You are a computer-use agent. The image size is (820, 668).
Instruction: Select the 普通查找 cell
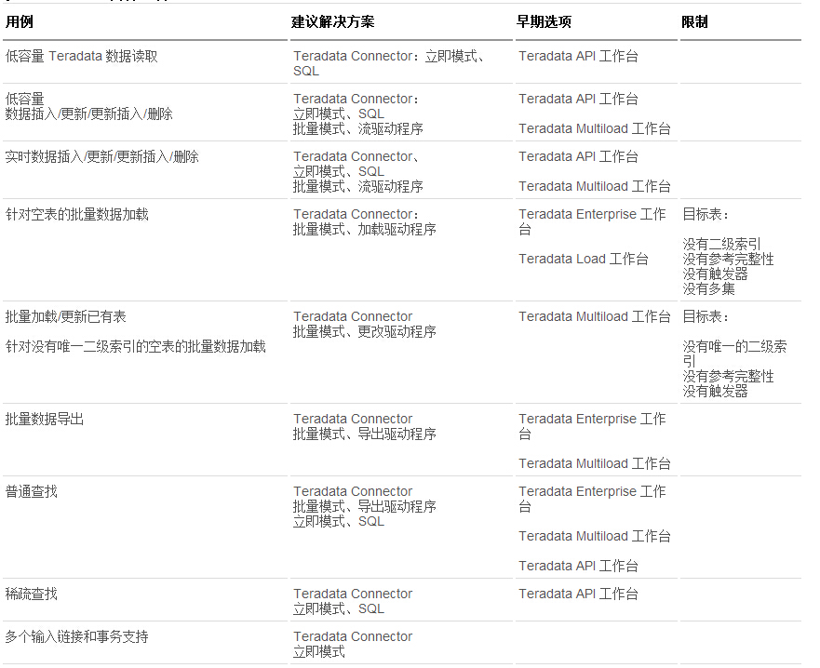point(32,492)
